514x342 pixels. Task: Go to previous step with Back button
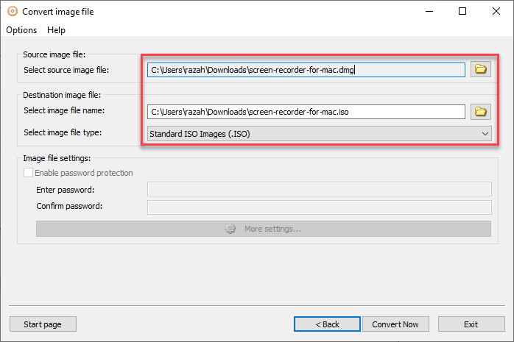coord(327,324)
